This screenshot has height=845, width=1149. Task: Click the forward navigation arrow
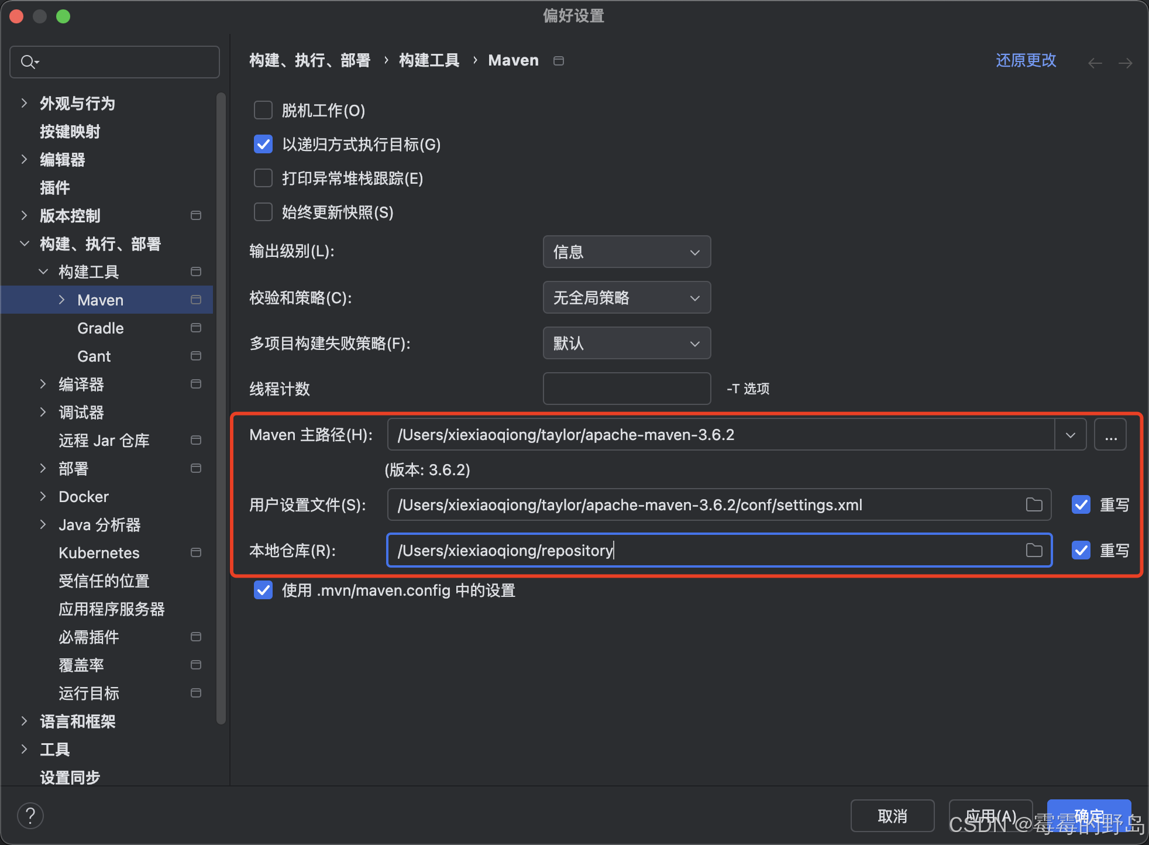pyautogui.click(x=1126, y=63)
